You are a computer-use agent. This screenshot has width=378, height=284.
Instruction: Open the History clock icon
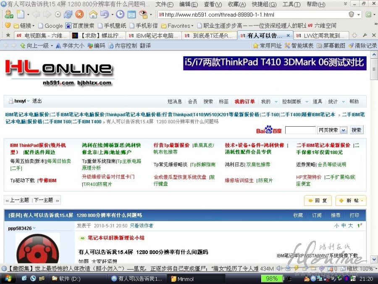(120, 14)
